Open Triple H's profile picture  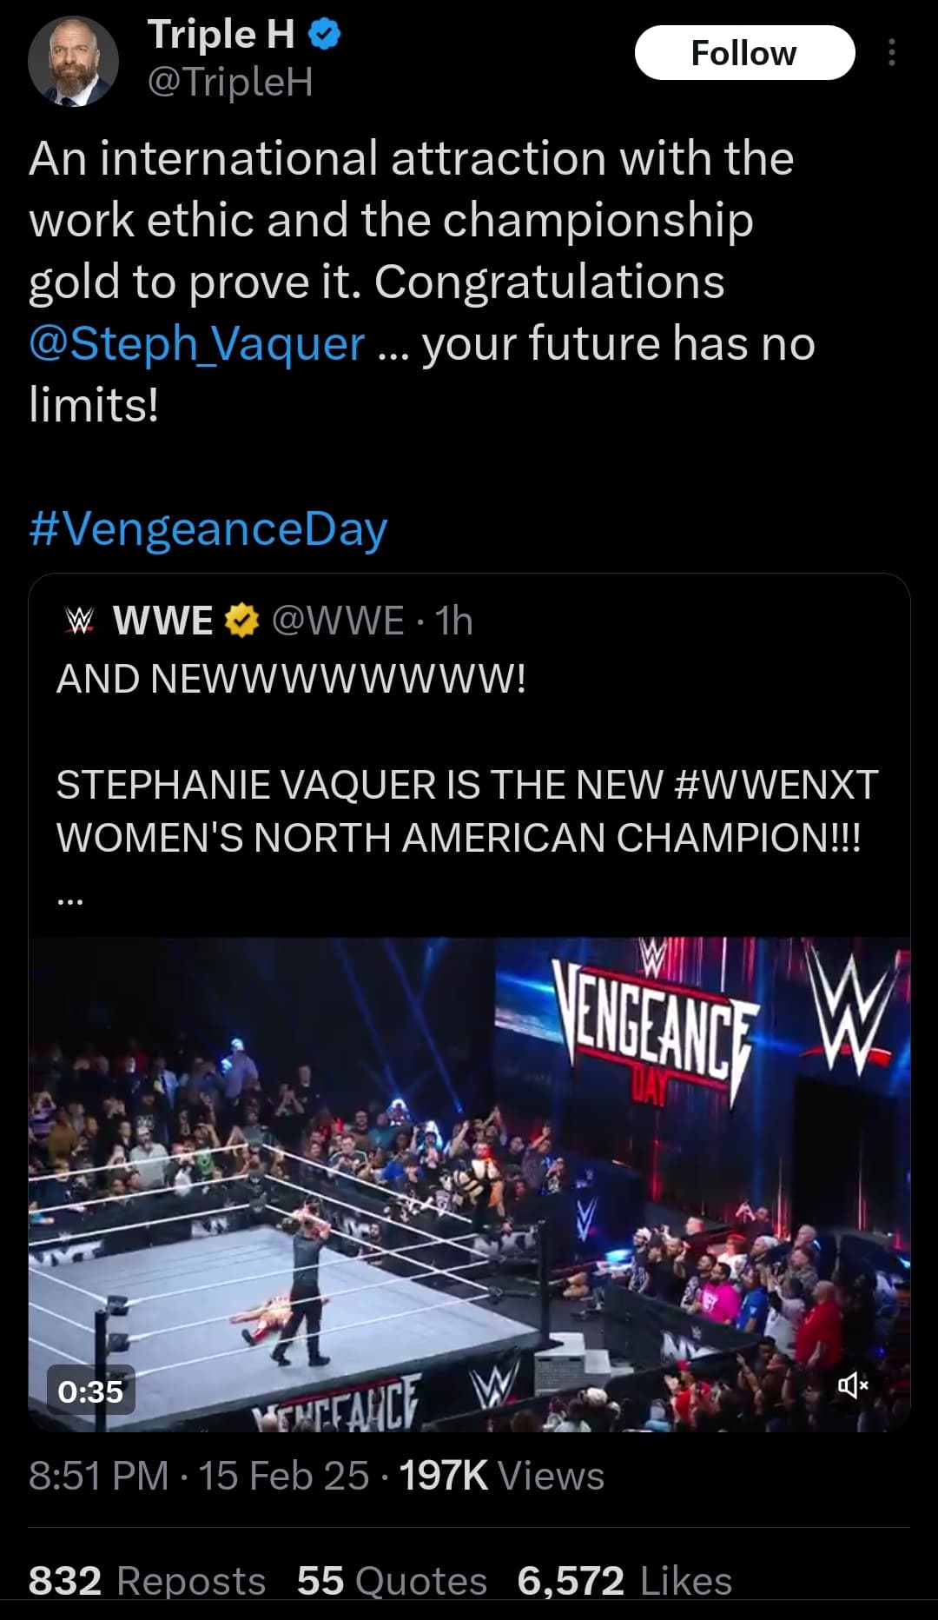click(x=73, y=62)
